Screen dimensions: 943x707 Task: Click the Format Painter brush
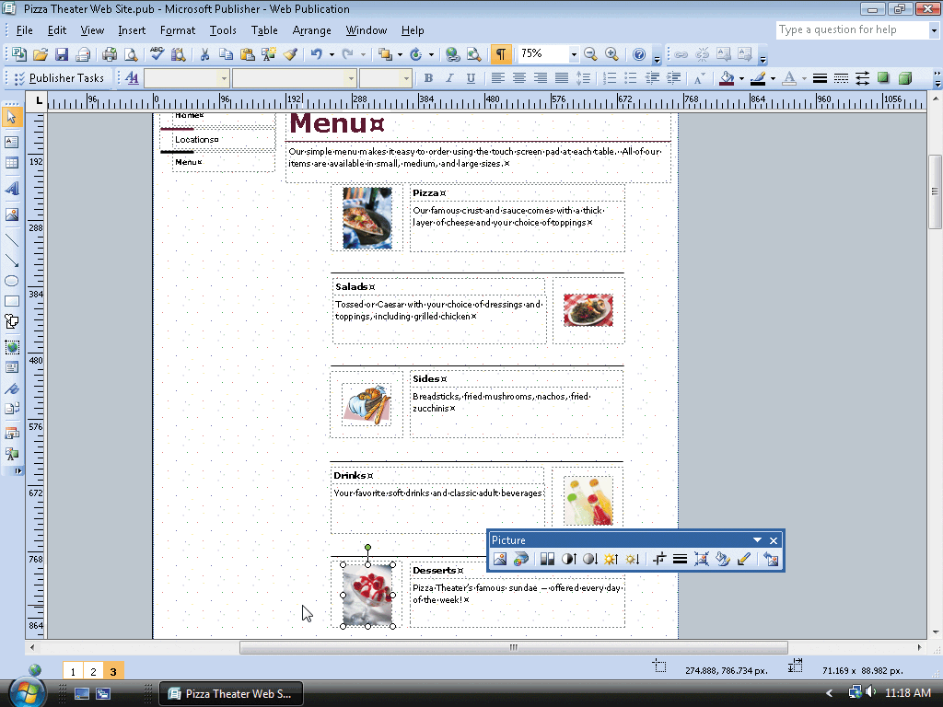[291, 54]
